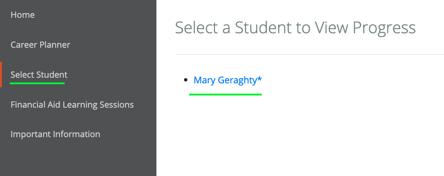Click the orange active marker beside Select Student
The height and width of the screenshot is (176, 444).
point(1,74)
